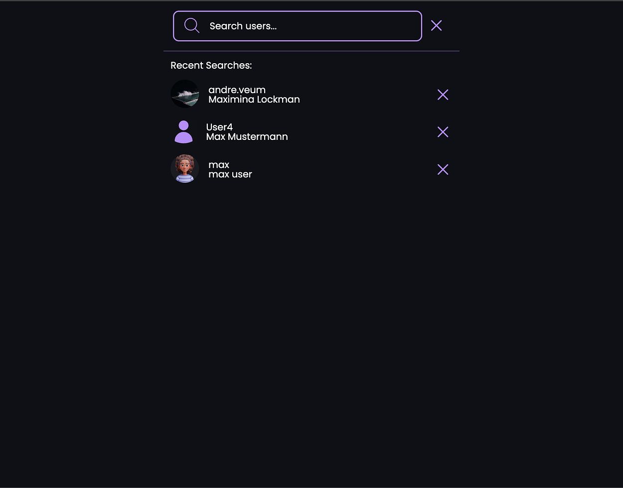
Task: Open max's cartoon avatar picture
Action: tap(184, 169)
